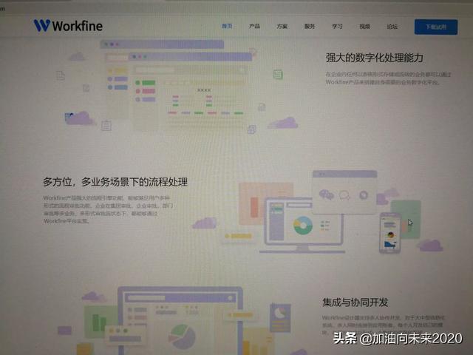This screenshot has height=355, width=473.
Task: Open the 学习 navigation item
Action: (337, 27)
